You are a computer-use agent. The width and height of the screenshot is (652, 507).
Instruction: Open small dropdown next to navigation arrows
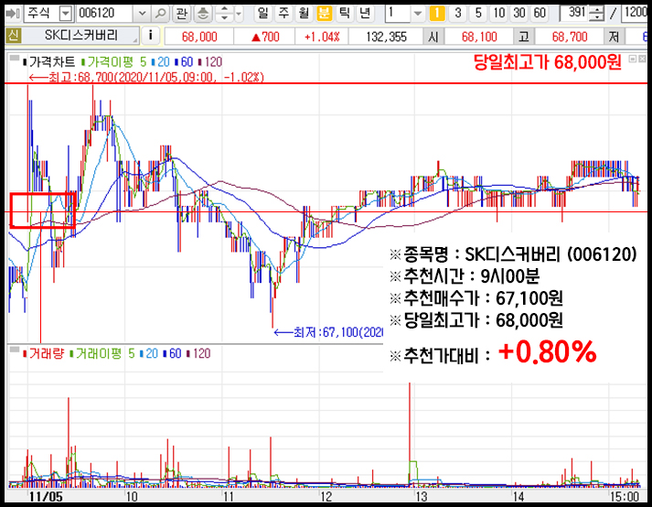239,14
